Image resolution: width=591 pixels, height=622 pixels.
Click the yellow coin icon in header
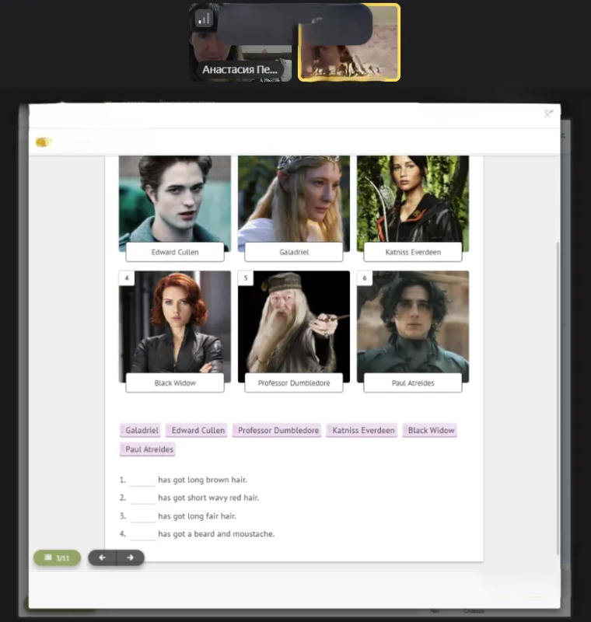coord(44,142)
